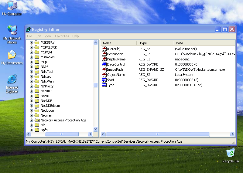Select the 0x00000002 (2) data value
This screenshot has width=243, height=173.
tap(187, 80)
